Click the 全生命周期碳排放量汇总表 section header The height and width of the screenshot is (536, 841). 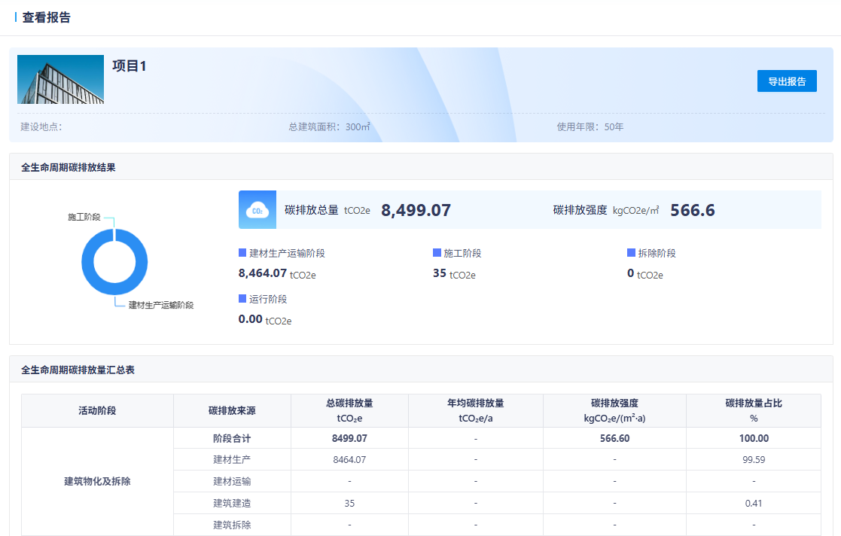click(x=78, y=370)
